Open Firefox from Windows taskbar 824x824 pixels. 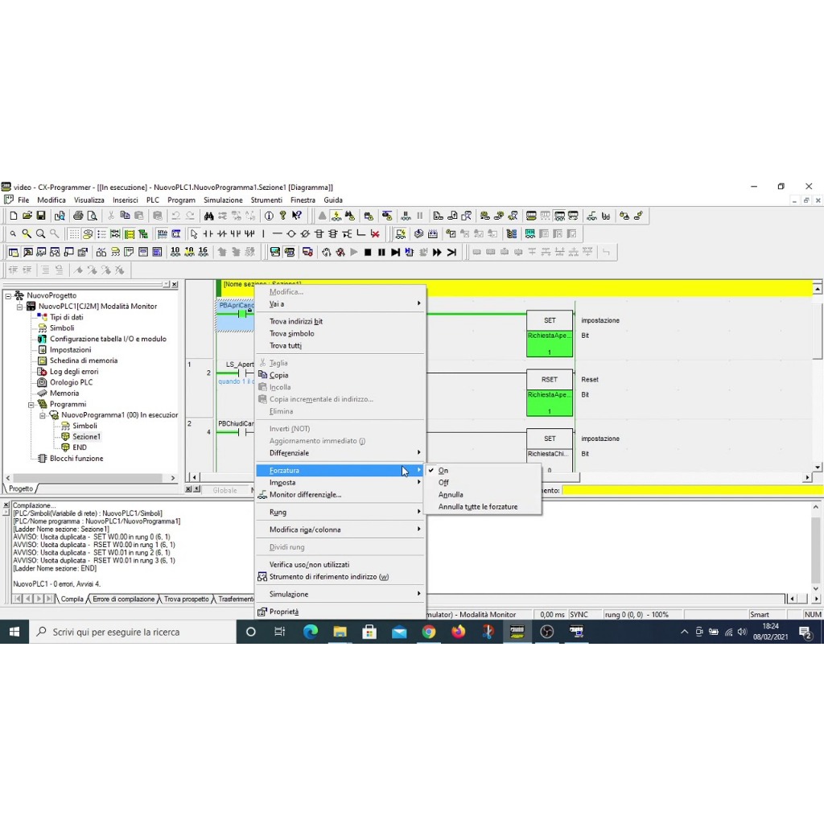[458, 632]
